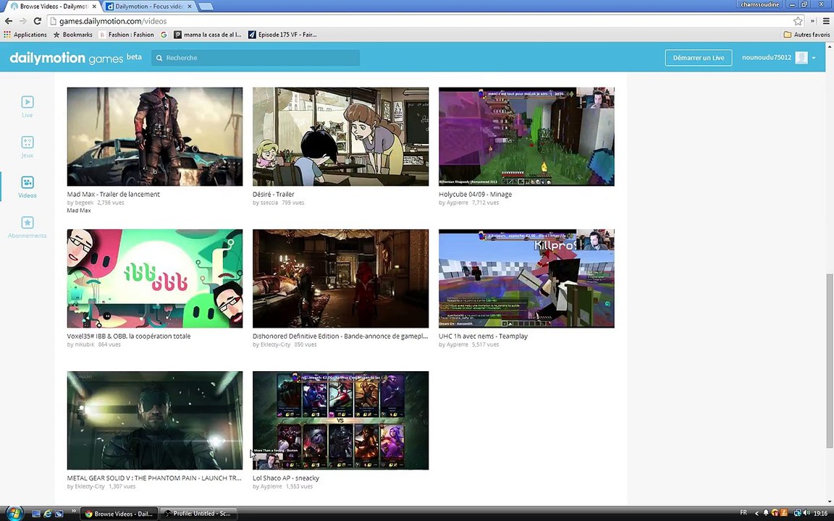Open the Applications bookmark shortcut
This screenshot has width=834, height=521.
[25, 35]
